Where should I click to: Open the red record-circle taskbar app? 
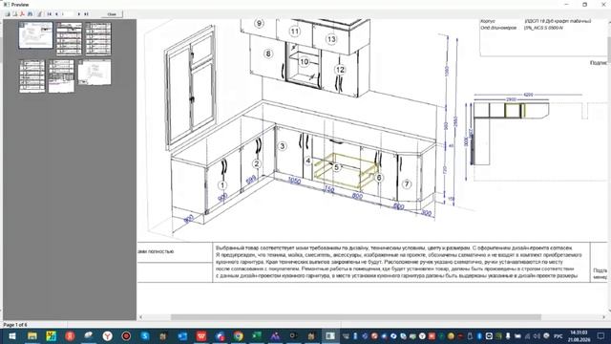click(126, 335)
